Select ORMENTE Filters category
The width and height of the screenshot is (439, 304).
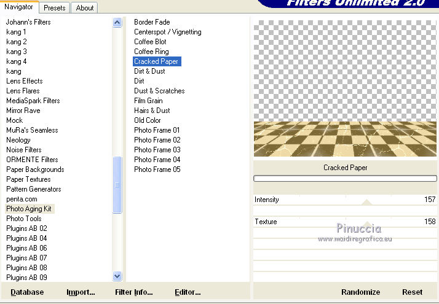coord(32,160)
